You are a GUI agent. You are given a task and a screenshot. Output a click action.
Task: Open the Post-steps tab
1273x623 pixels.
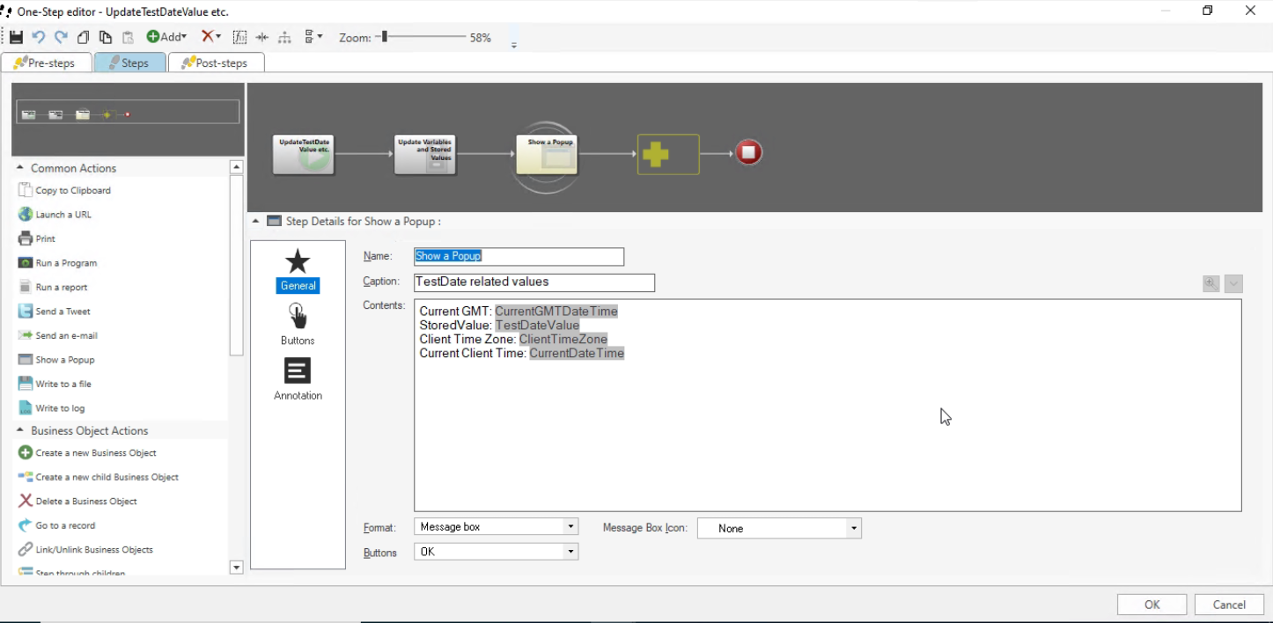tap(216, 62)
